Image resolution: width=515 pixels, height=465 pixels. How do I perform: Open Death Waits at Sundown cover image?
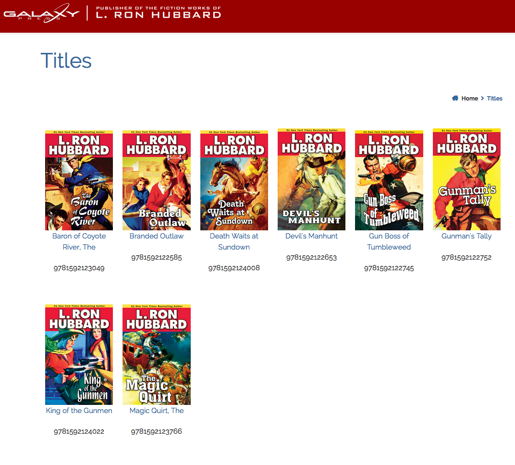pos(234,180)
